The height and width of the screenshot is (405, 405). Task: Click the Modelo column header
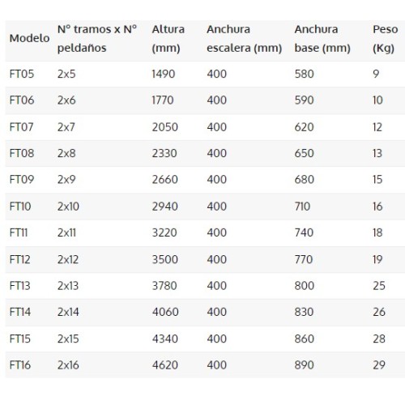[x=29, y=38]
